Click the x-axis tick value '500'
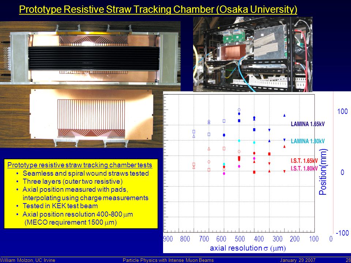 click(x=240, y=239)
